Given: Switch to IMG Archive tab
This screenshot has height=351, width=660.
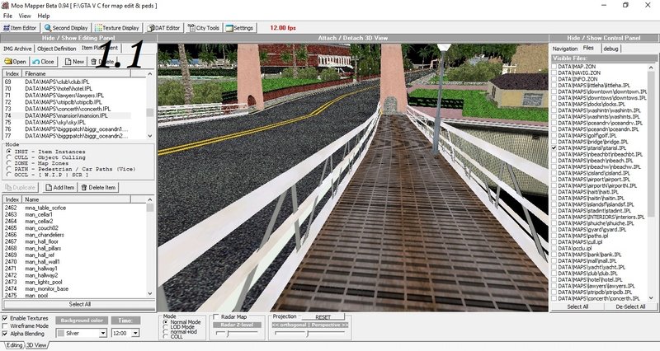Looking at the screenshot, I should point(17,49).
